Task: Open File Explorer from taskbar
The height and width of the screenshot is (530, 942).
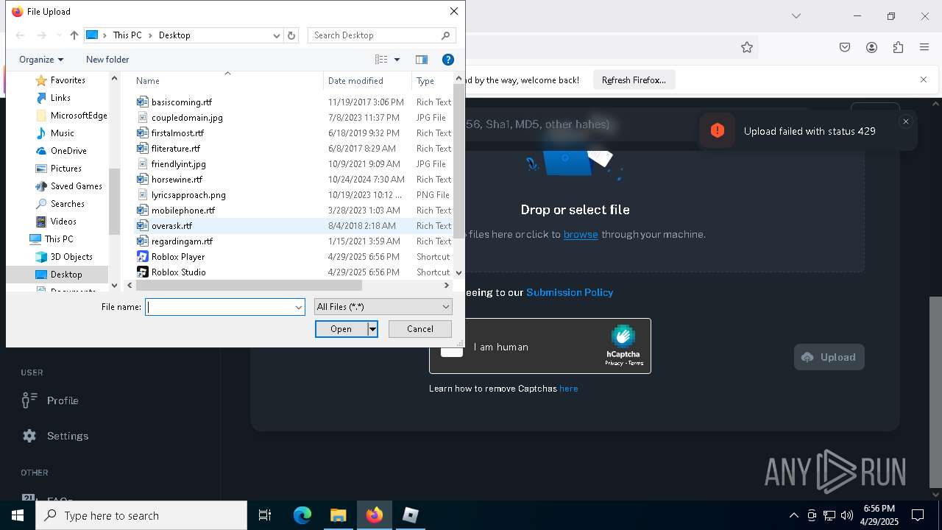Action: [x=338, y=515]
